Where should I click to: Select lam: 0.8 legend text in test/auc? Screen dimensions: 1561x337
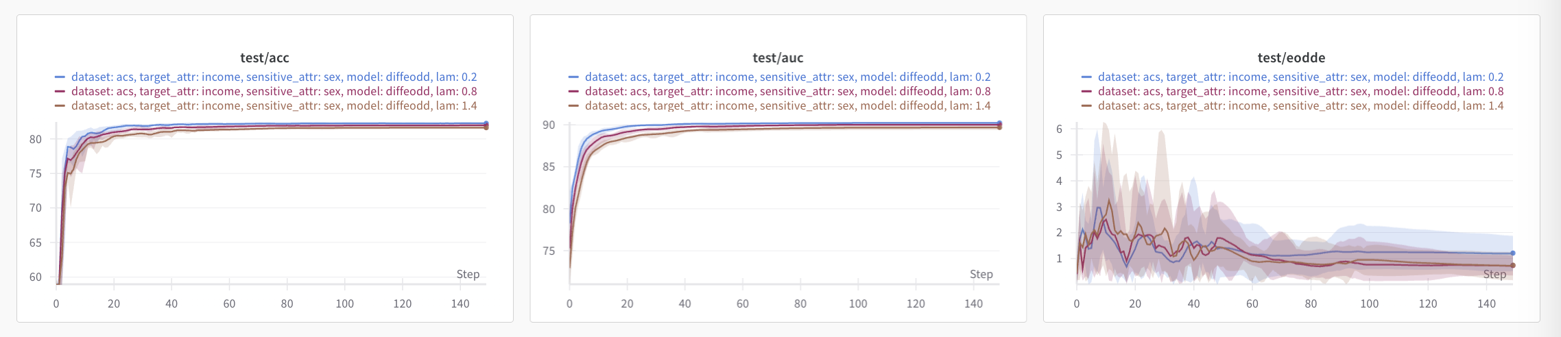point(787,91)
